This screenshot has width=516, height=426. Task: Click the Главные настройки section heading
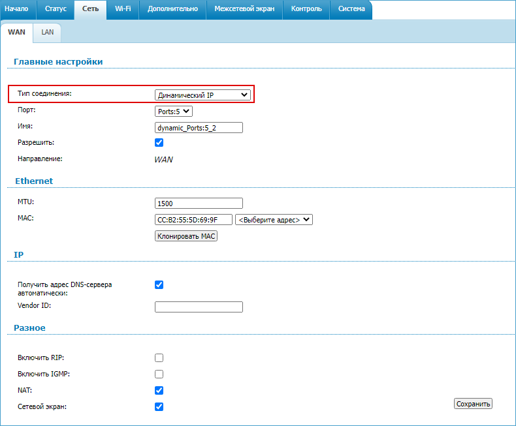click(58, 62)
